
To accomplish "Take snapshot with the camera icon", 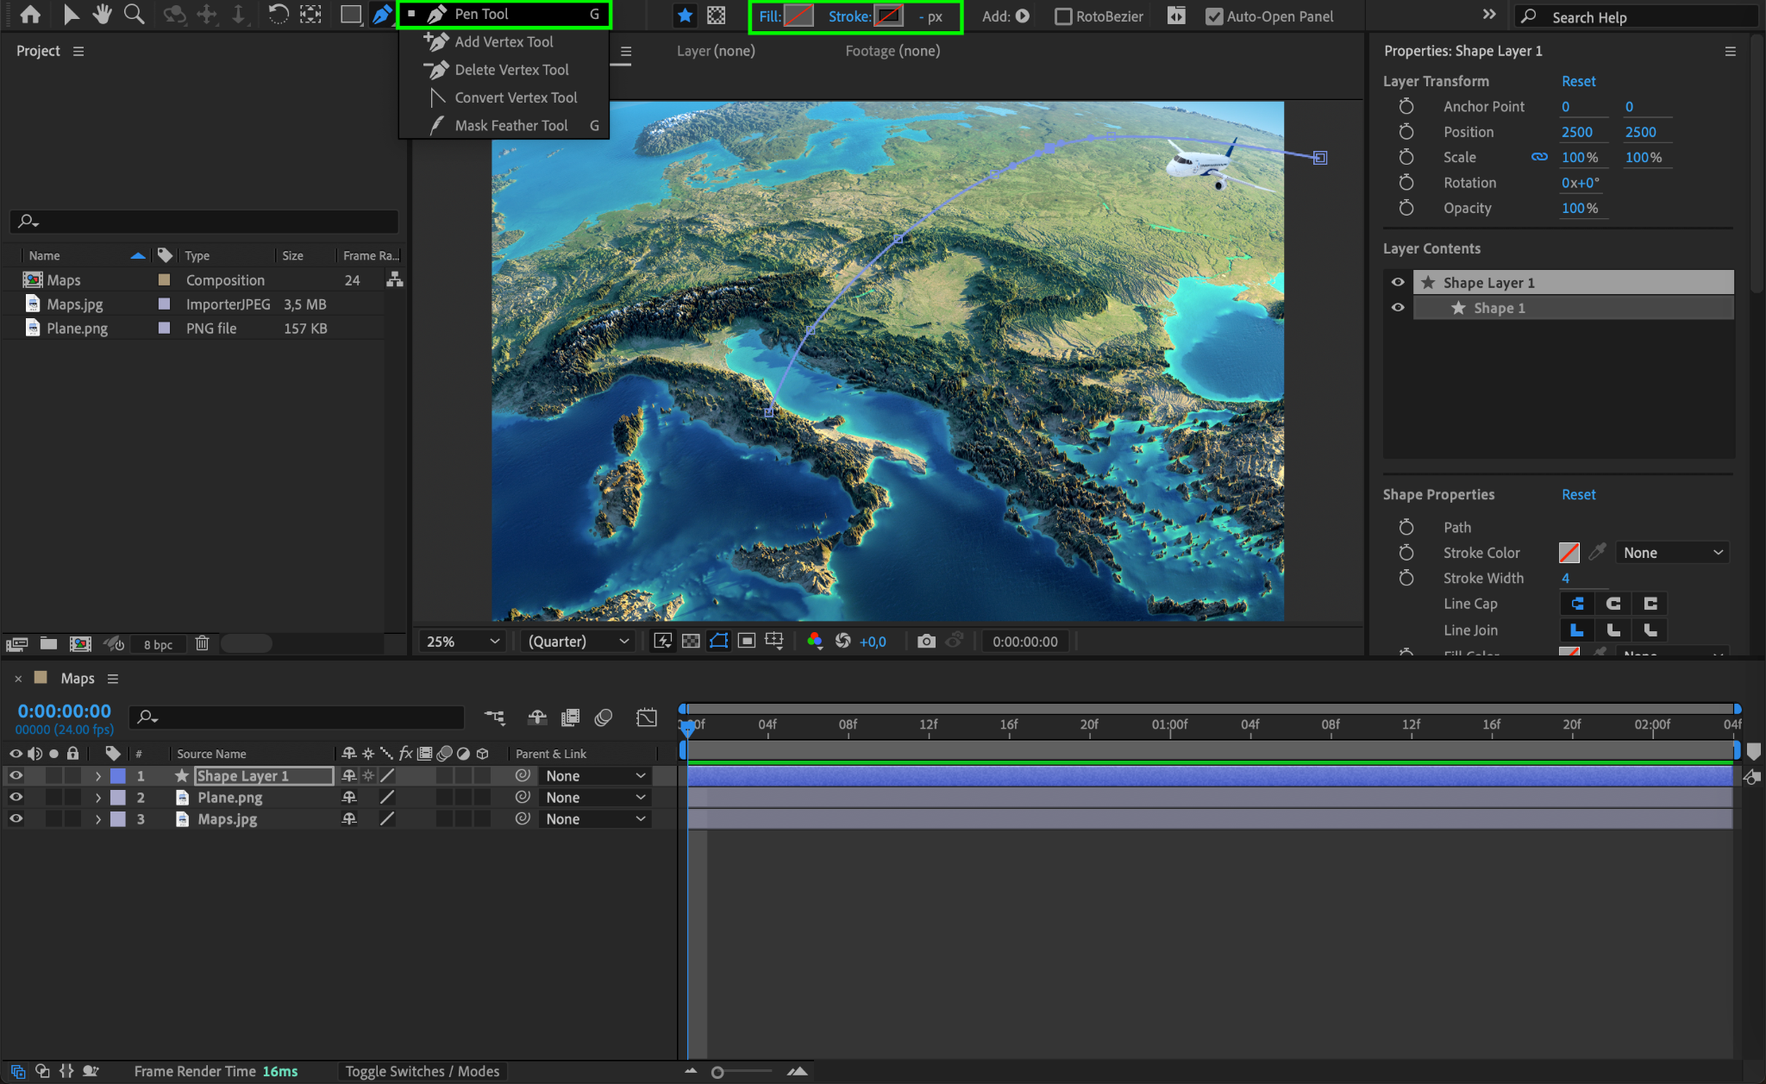I will click(926, 641).
